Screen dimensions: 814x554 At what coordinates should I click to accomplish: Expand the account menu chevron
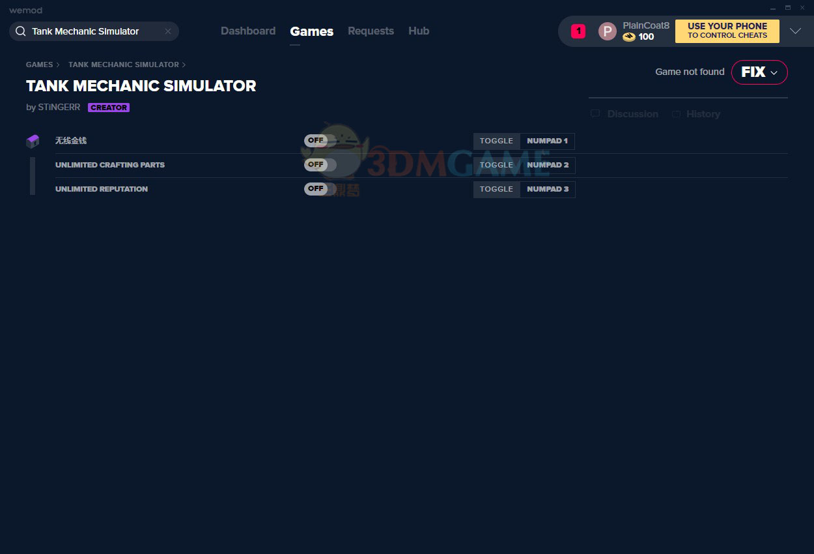[795, 31]
